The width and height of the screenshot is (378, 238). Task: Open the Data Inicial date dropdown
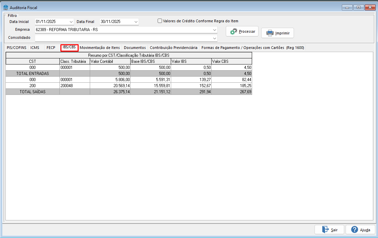pos(71,22)
